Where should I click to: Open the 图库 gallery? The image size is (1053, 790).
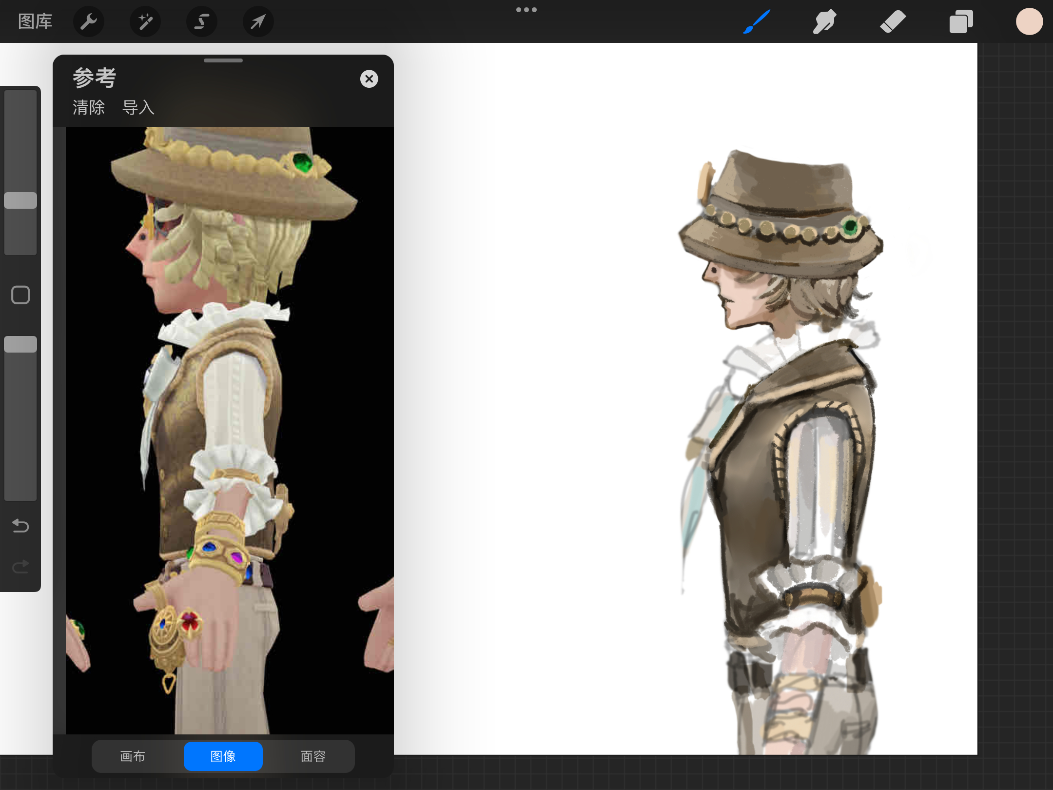pyautogui.click(x=35, y=21)
